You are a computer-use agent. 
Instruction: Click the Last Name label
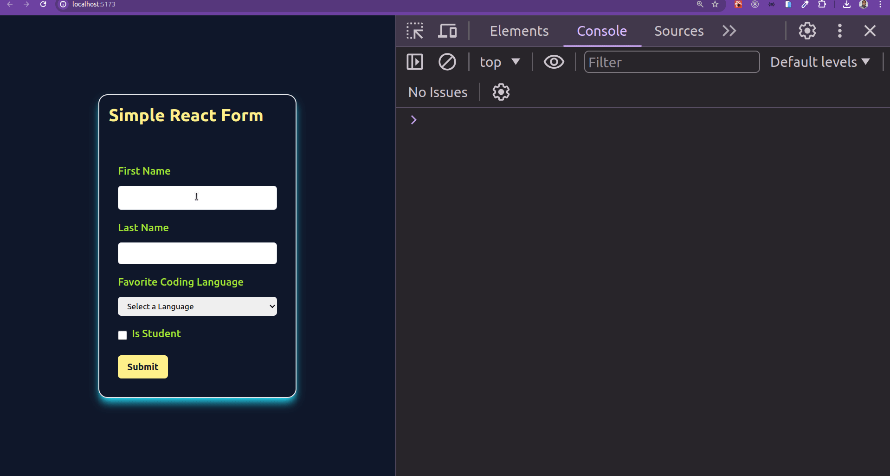(143, 228)
